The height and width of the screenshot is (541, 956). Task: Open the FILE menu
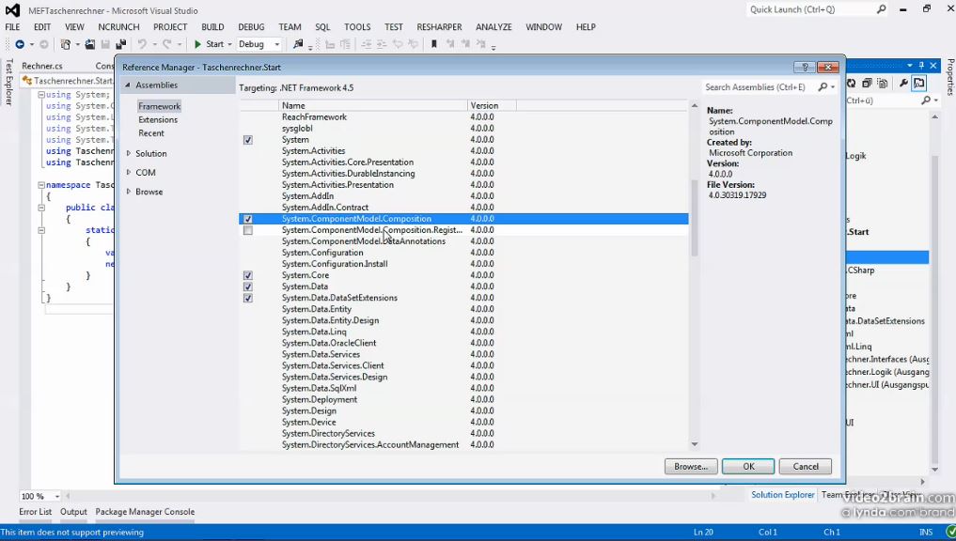point(12,27)
